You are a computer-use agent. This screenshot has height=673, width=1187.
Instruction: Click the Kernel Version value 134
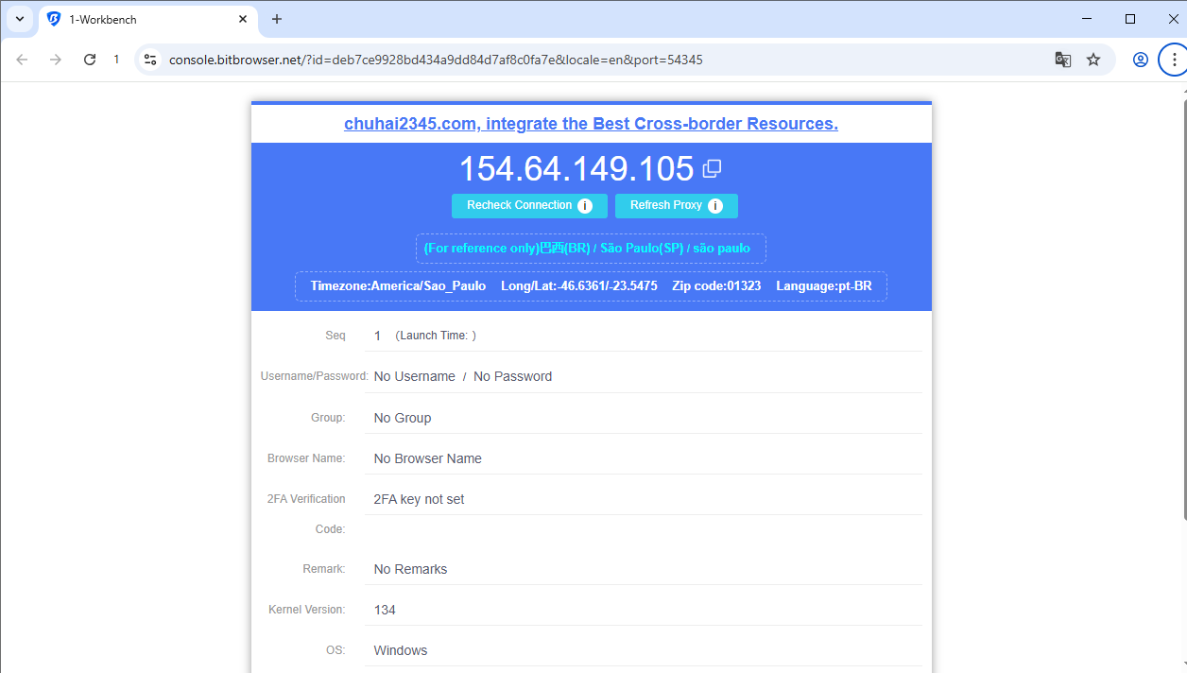click(x=385, y=610)
